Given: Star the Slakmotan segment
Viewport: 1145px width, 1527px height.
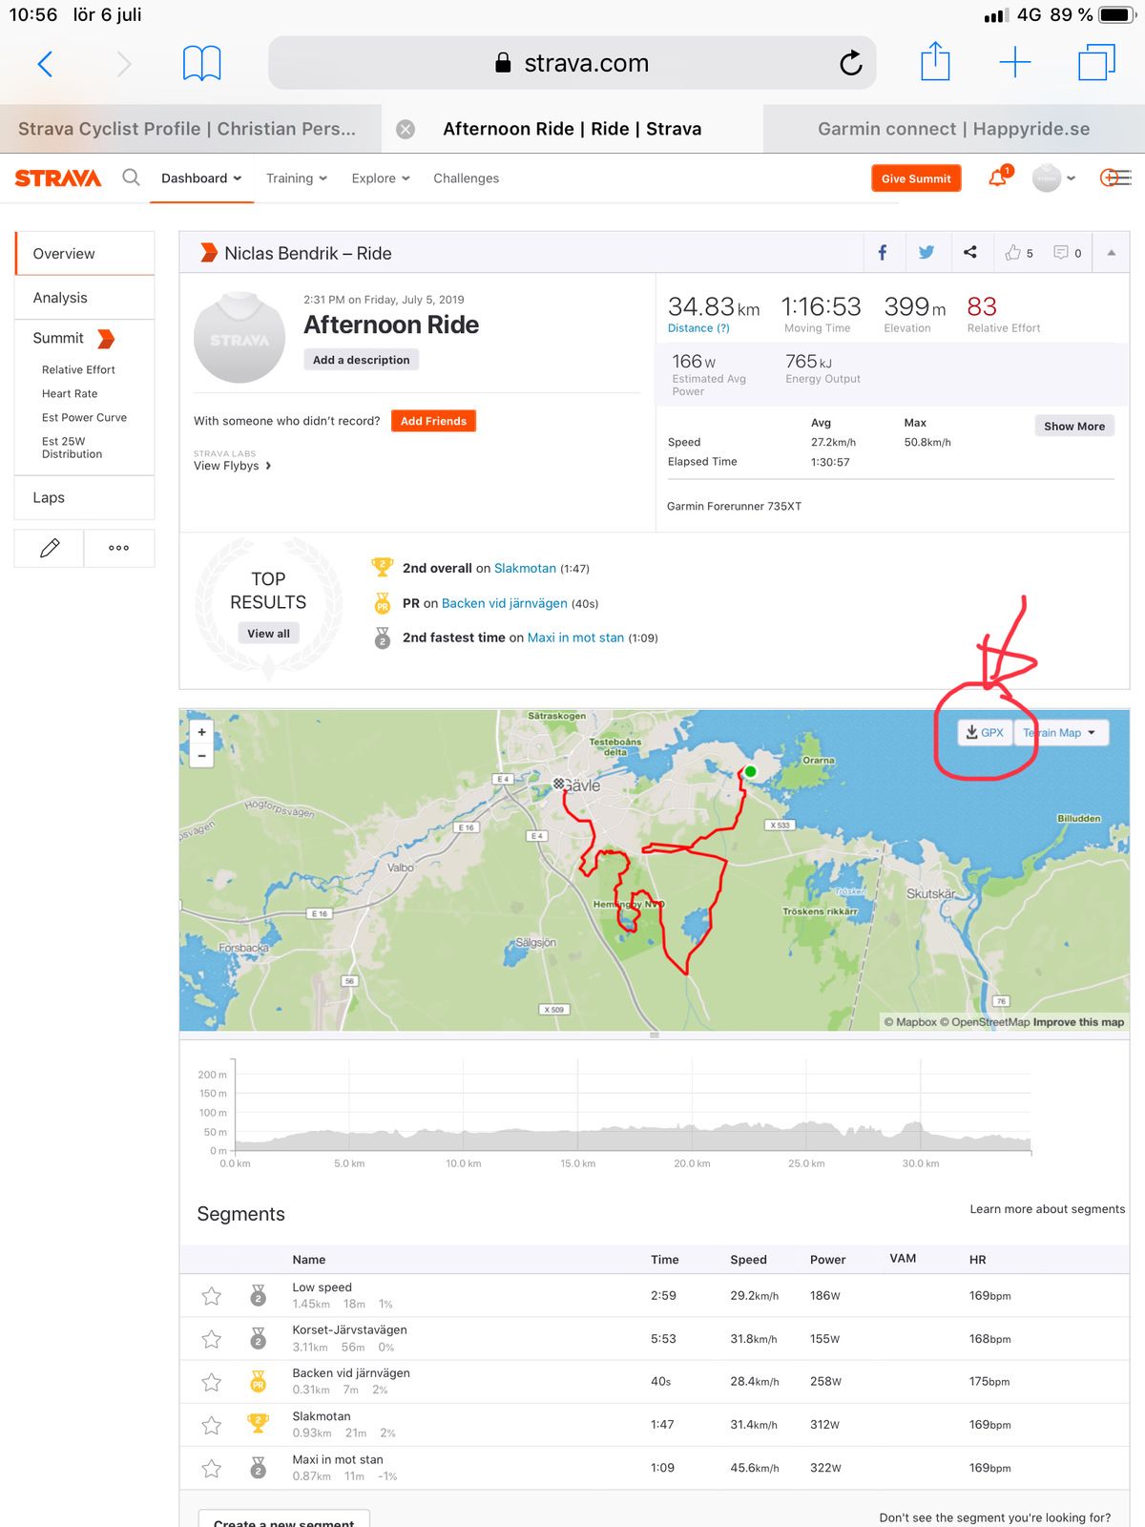Looking at the screenshot, I should pyautogui.click(x=212, y=1425).
